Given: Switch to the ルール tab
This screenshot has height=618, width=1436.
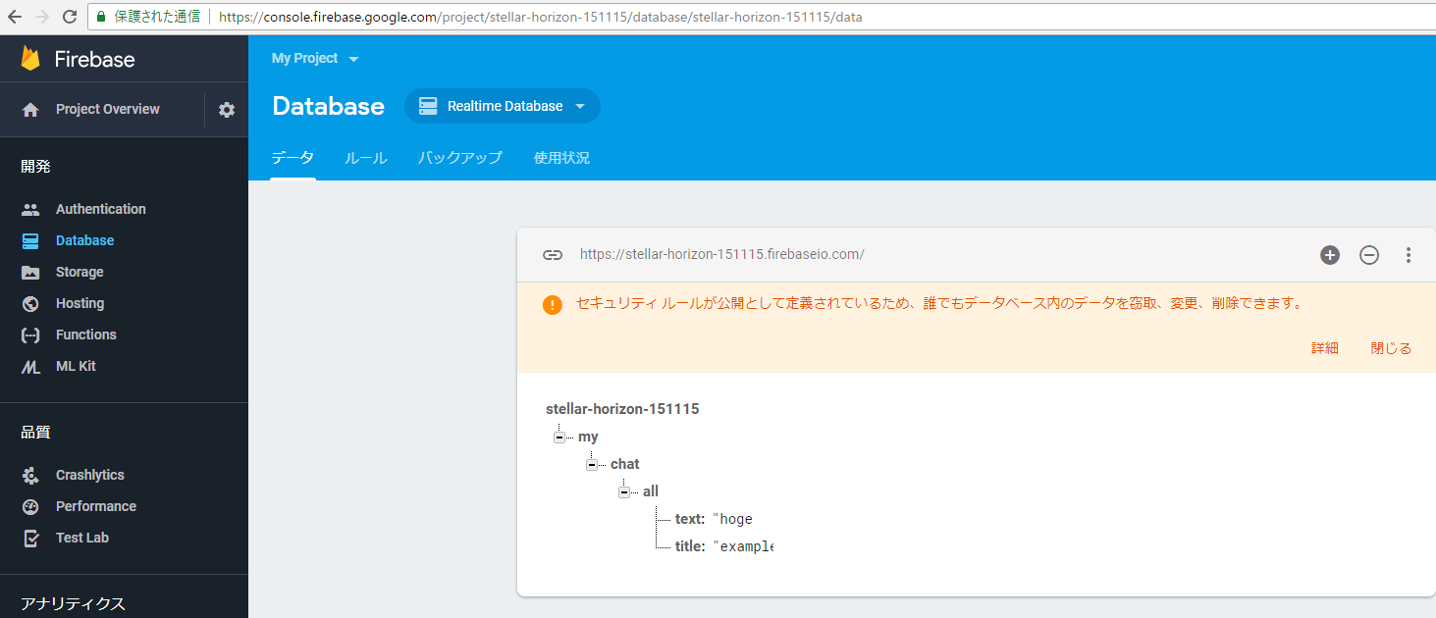Looking at the screenshot, I should tap(366, 158).
